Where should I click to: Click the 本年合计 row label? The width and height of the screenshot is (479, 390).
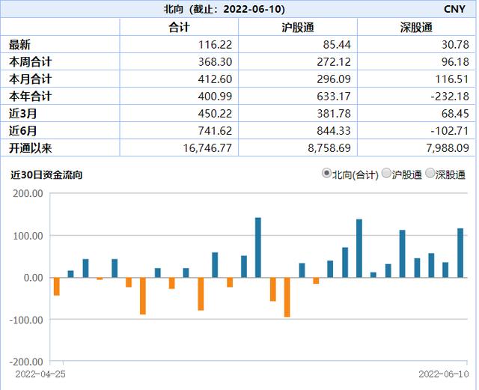(30, 97)
